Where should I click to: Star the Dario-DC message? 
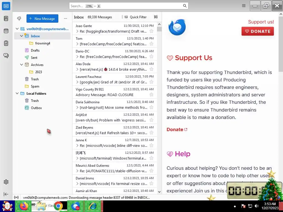[x=151, y=57]
